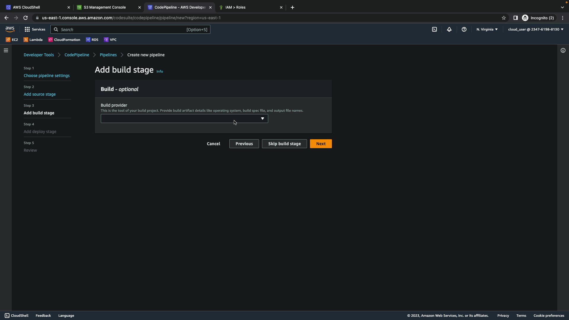Switch to the S3 Management Console tab

tap(105, 7)
